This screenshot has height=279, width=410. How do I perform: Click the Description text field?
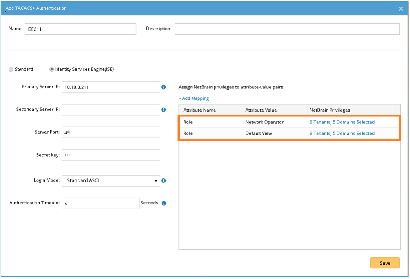click(287, 29)
